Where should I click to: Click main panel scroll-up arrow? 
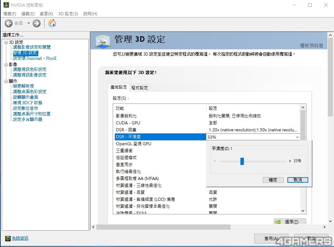331,35
